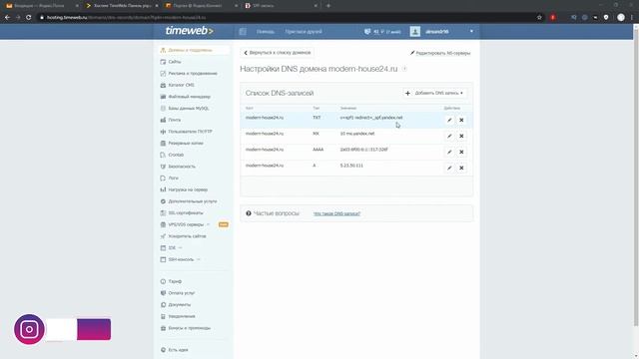Click the Ускоритель сайтов icon

163,236
